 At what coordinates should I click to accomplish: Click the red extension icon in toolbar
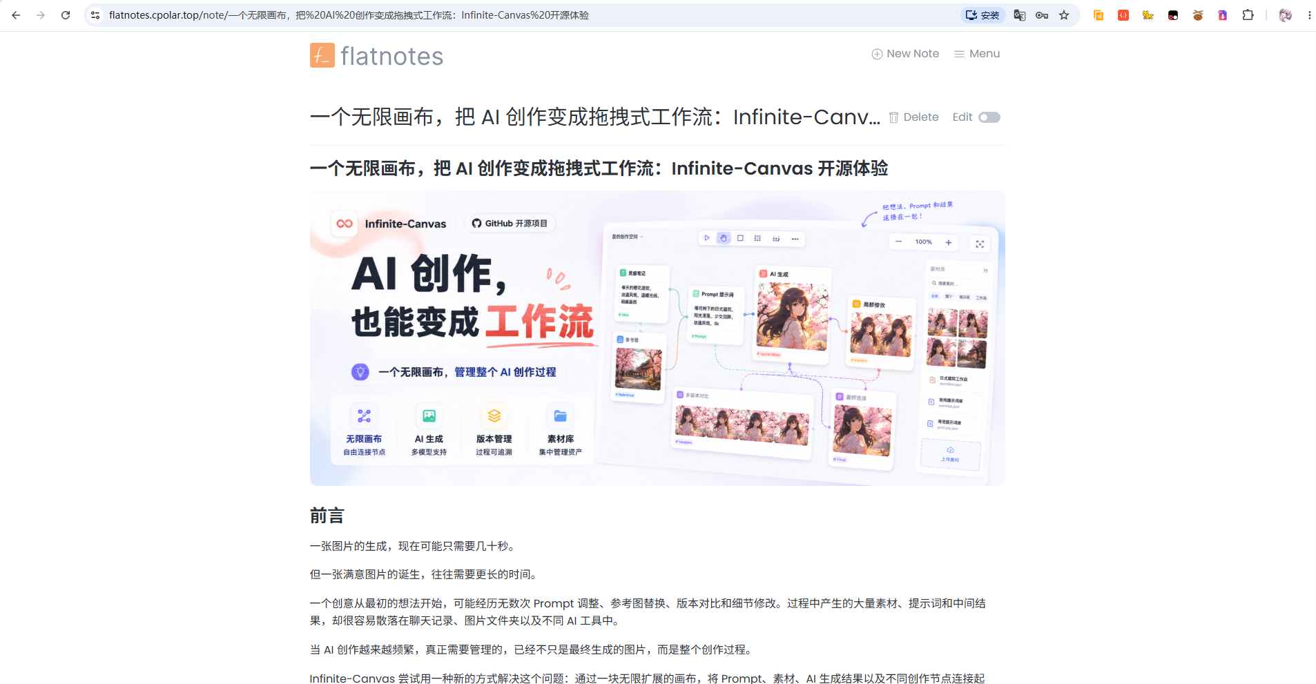point(1123,15)
